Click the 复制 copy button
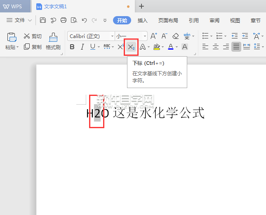266x215 pixels. coord(33,47)
